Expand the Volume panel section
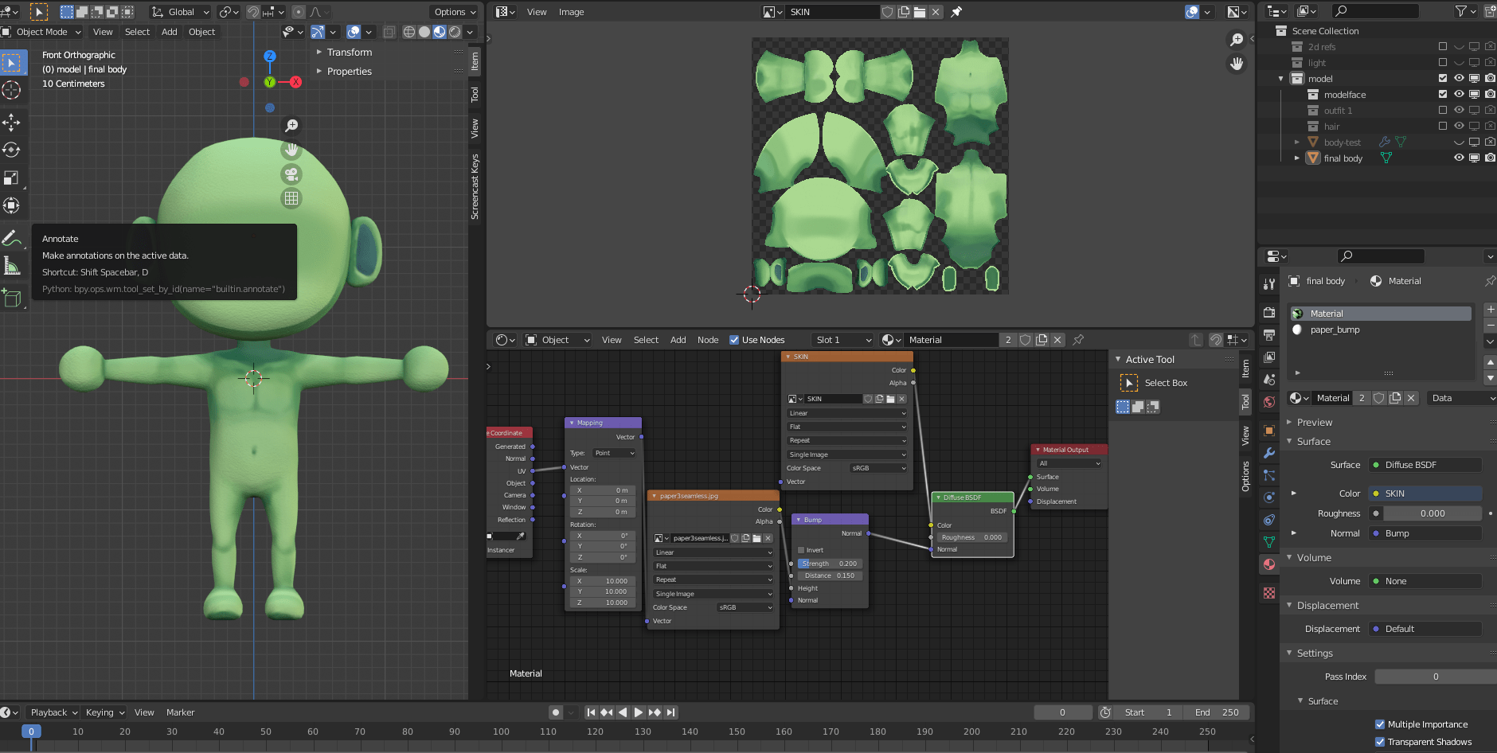 [1314, 558]
